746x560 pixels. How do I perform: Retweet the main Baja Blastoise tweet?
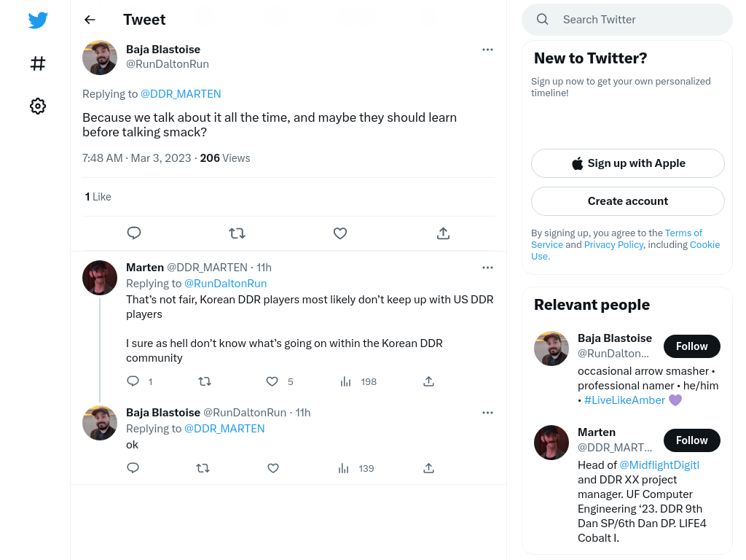[x=237, y=233]
